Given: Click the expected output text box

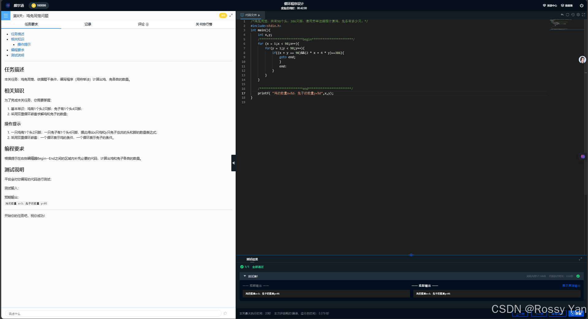Looking at the screenshot, I should (326, 294).
